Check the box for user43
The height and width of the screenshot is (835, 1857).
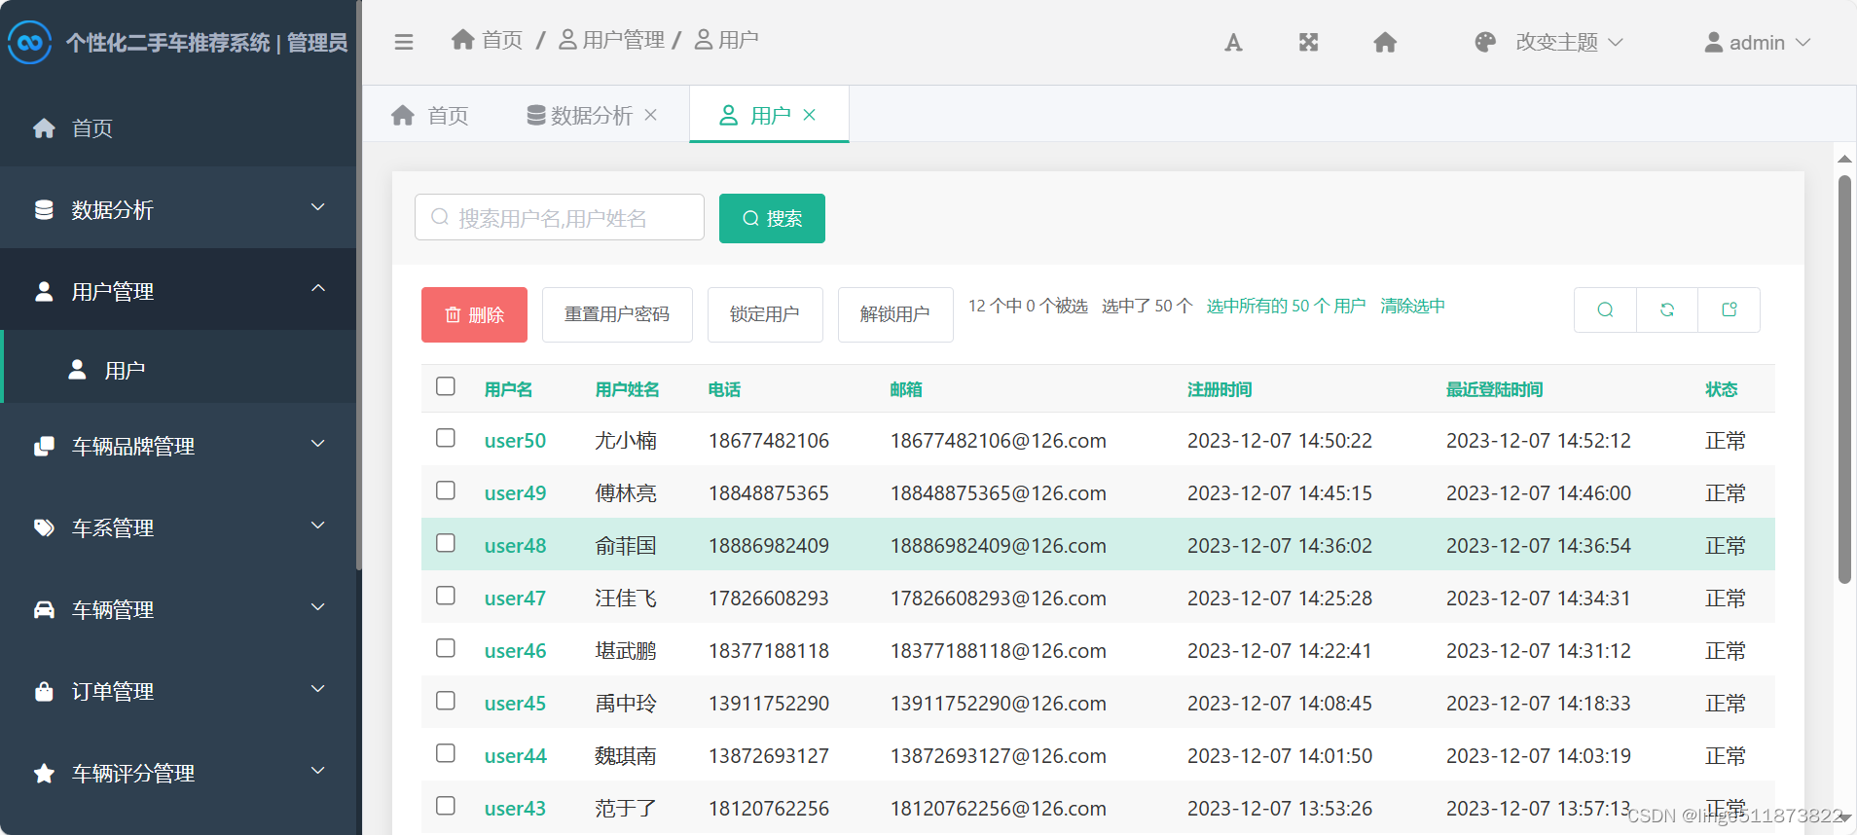coord(446,806)
